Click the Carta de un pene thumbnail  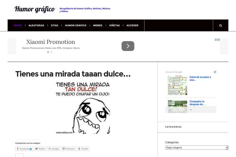point(178,85)
